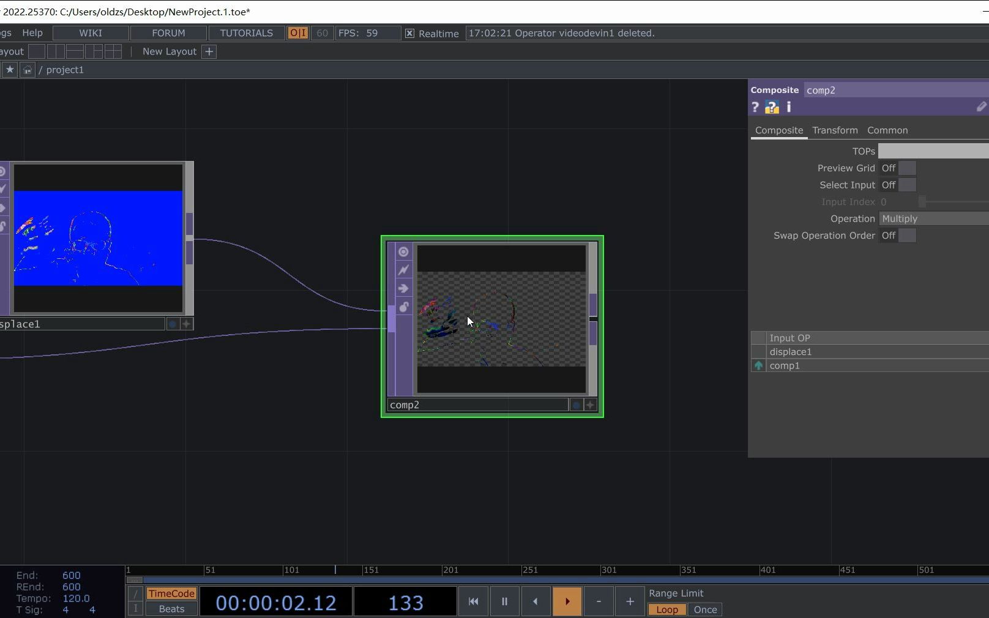Click the info icon in the parameter panel
Viewport: 989px width, 618px height.
click(788, 107)
